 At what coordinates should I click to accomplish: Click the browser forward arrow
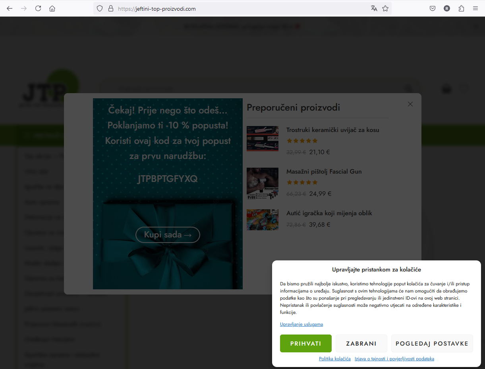(x=24, y=8)
